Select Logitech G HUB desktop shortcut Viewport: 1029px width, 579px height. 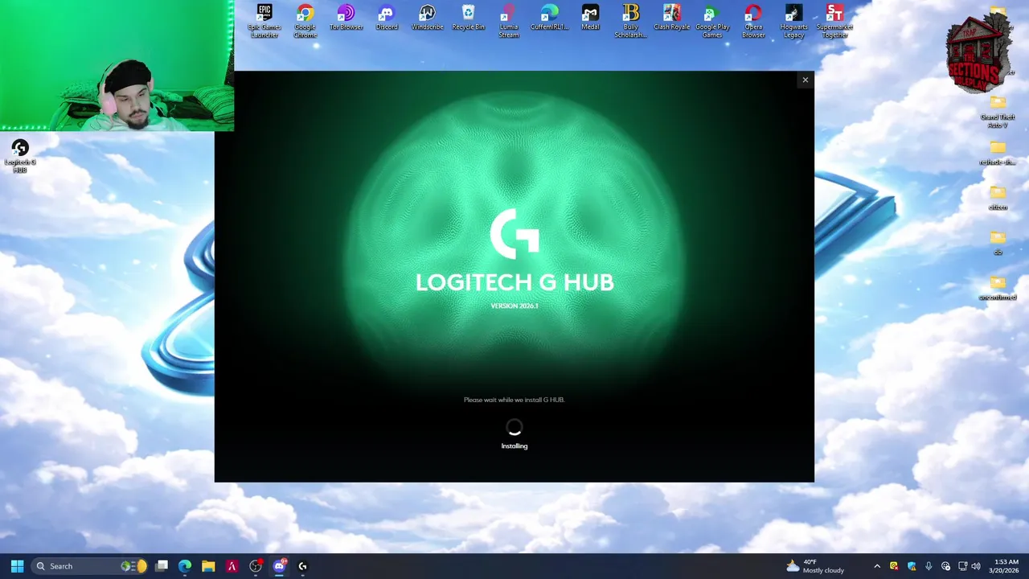[x=20, y=156]
